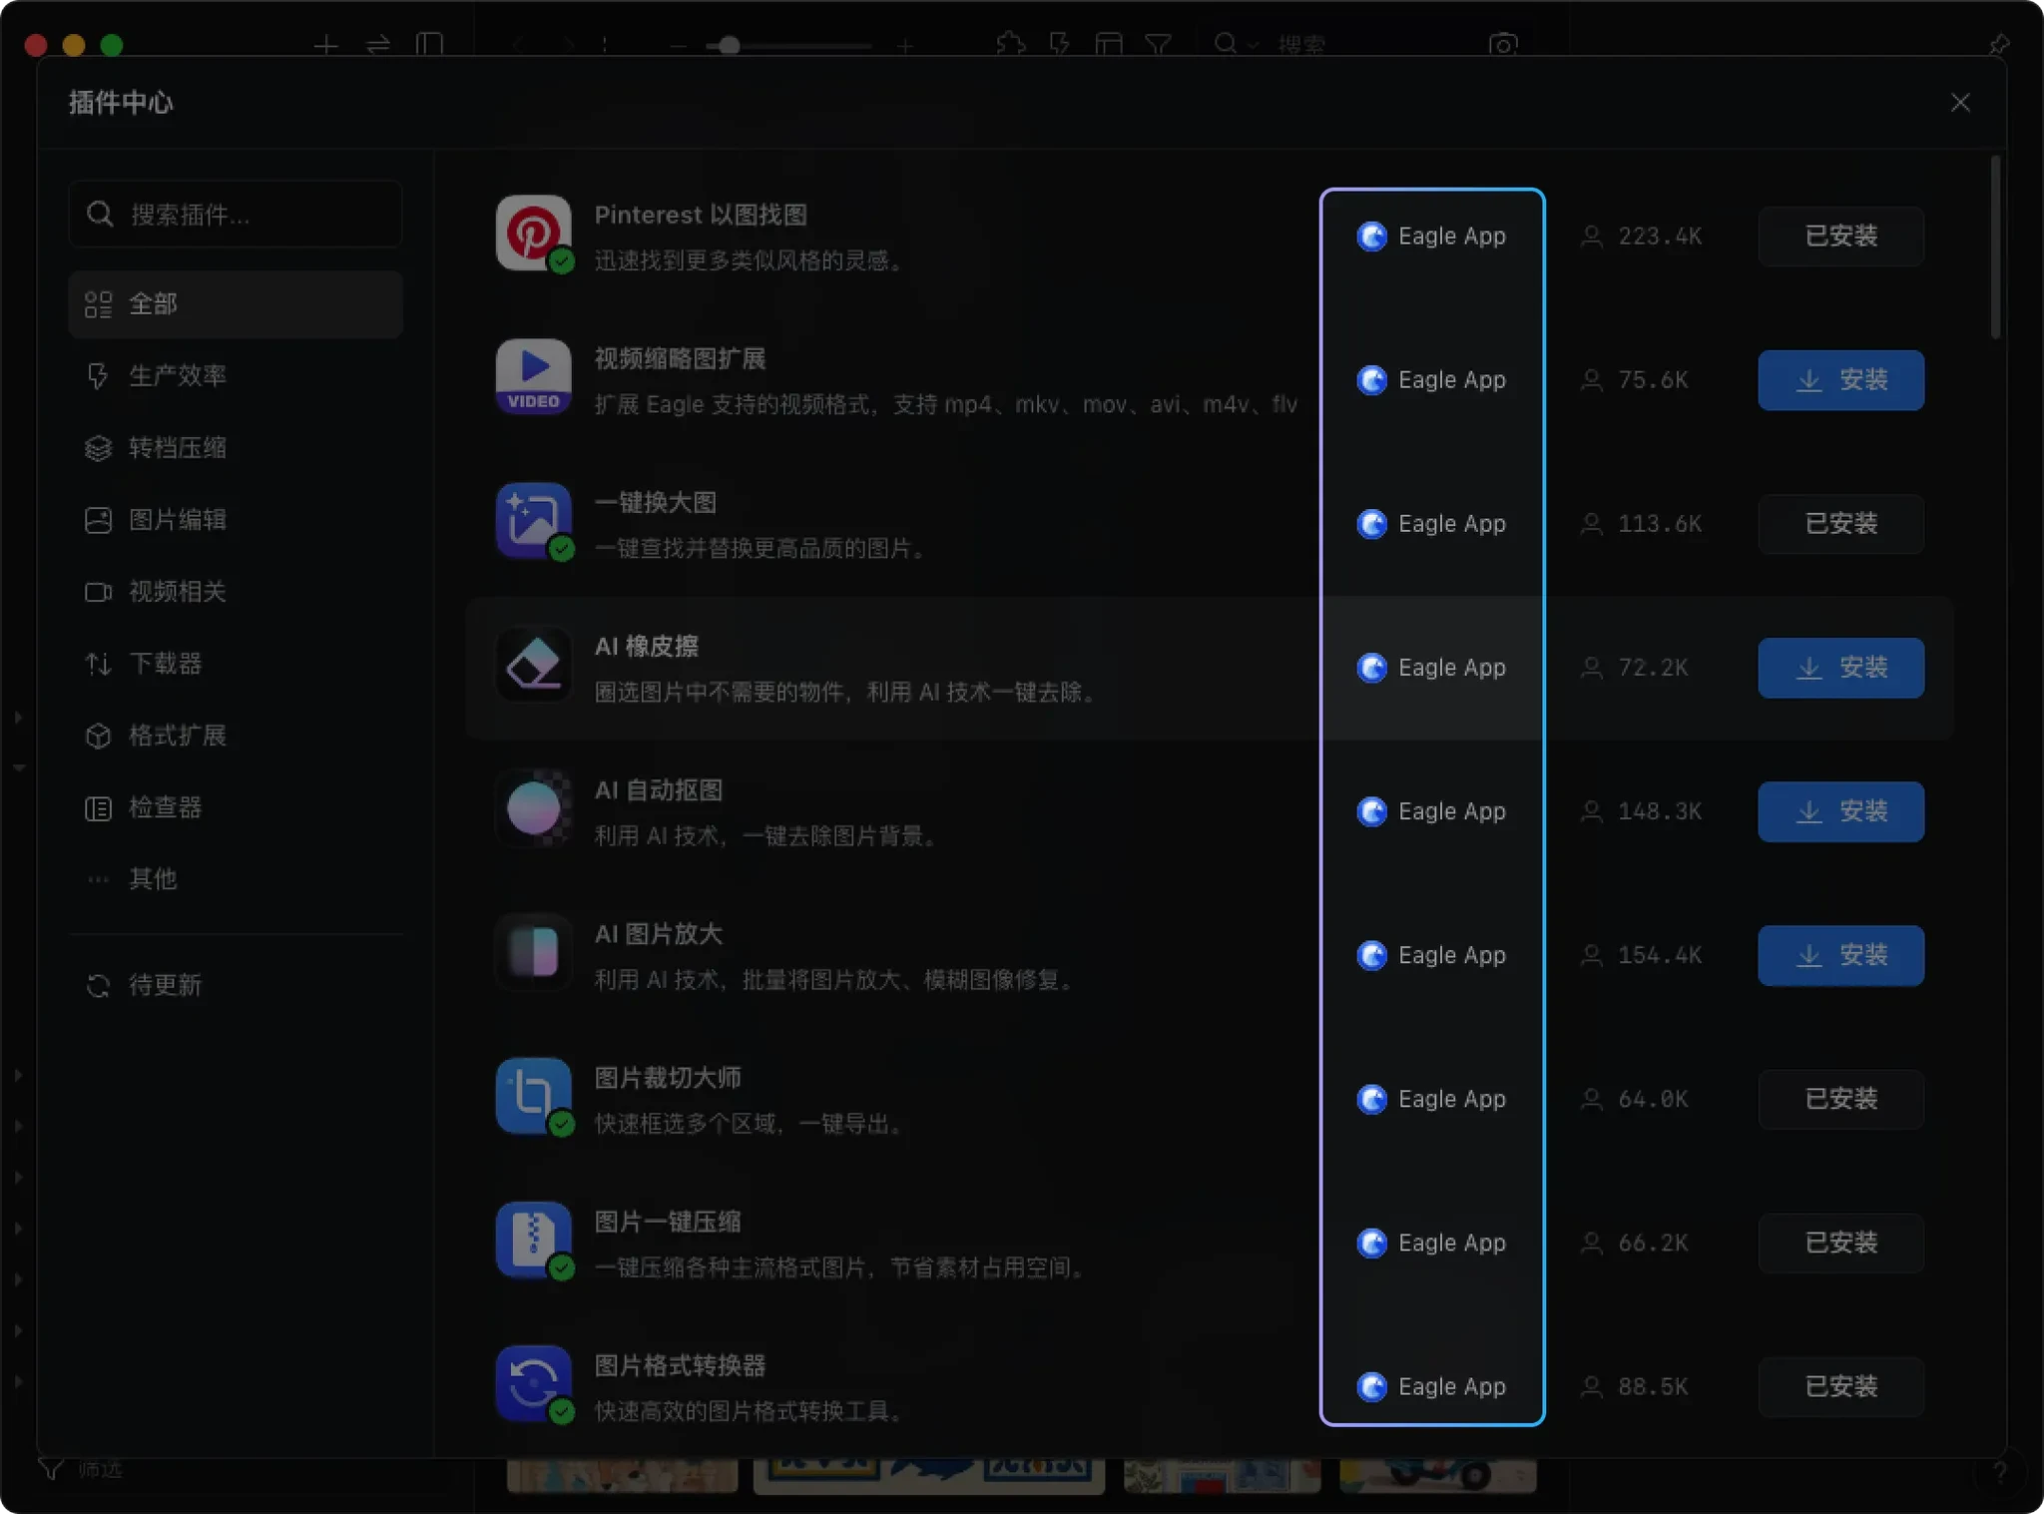This screenshot has width=2044, height=1514.
Task: Select the 全部 category
Action: click(236, 304)
